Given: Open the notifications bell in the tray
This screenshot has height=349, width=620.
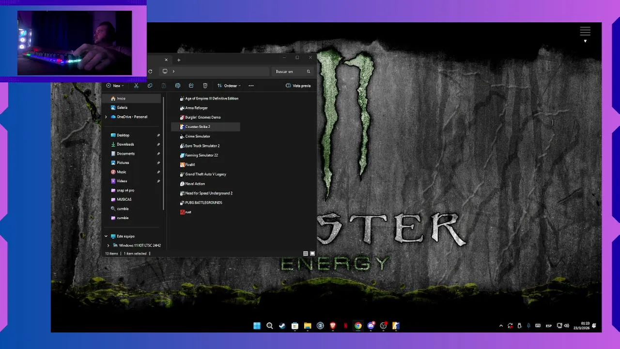Looking at the screenshot, I should point(594,326).
